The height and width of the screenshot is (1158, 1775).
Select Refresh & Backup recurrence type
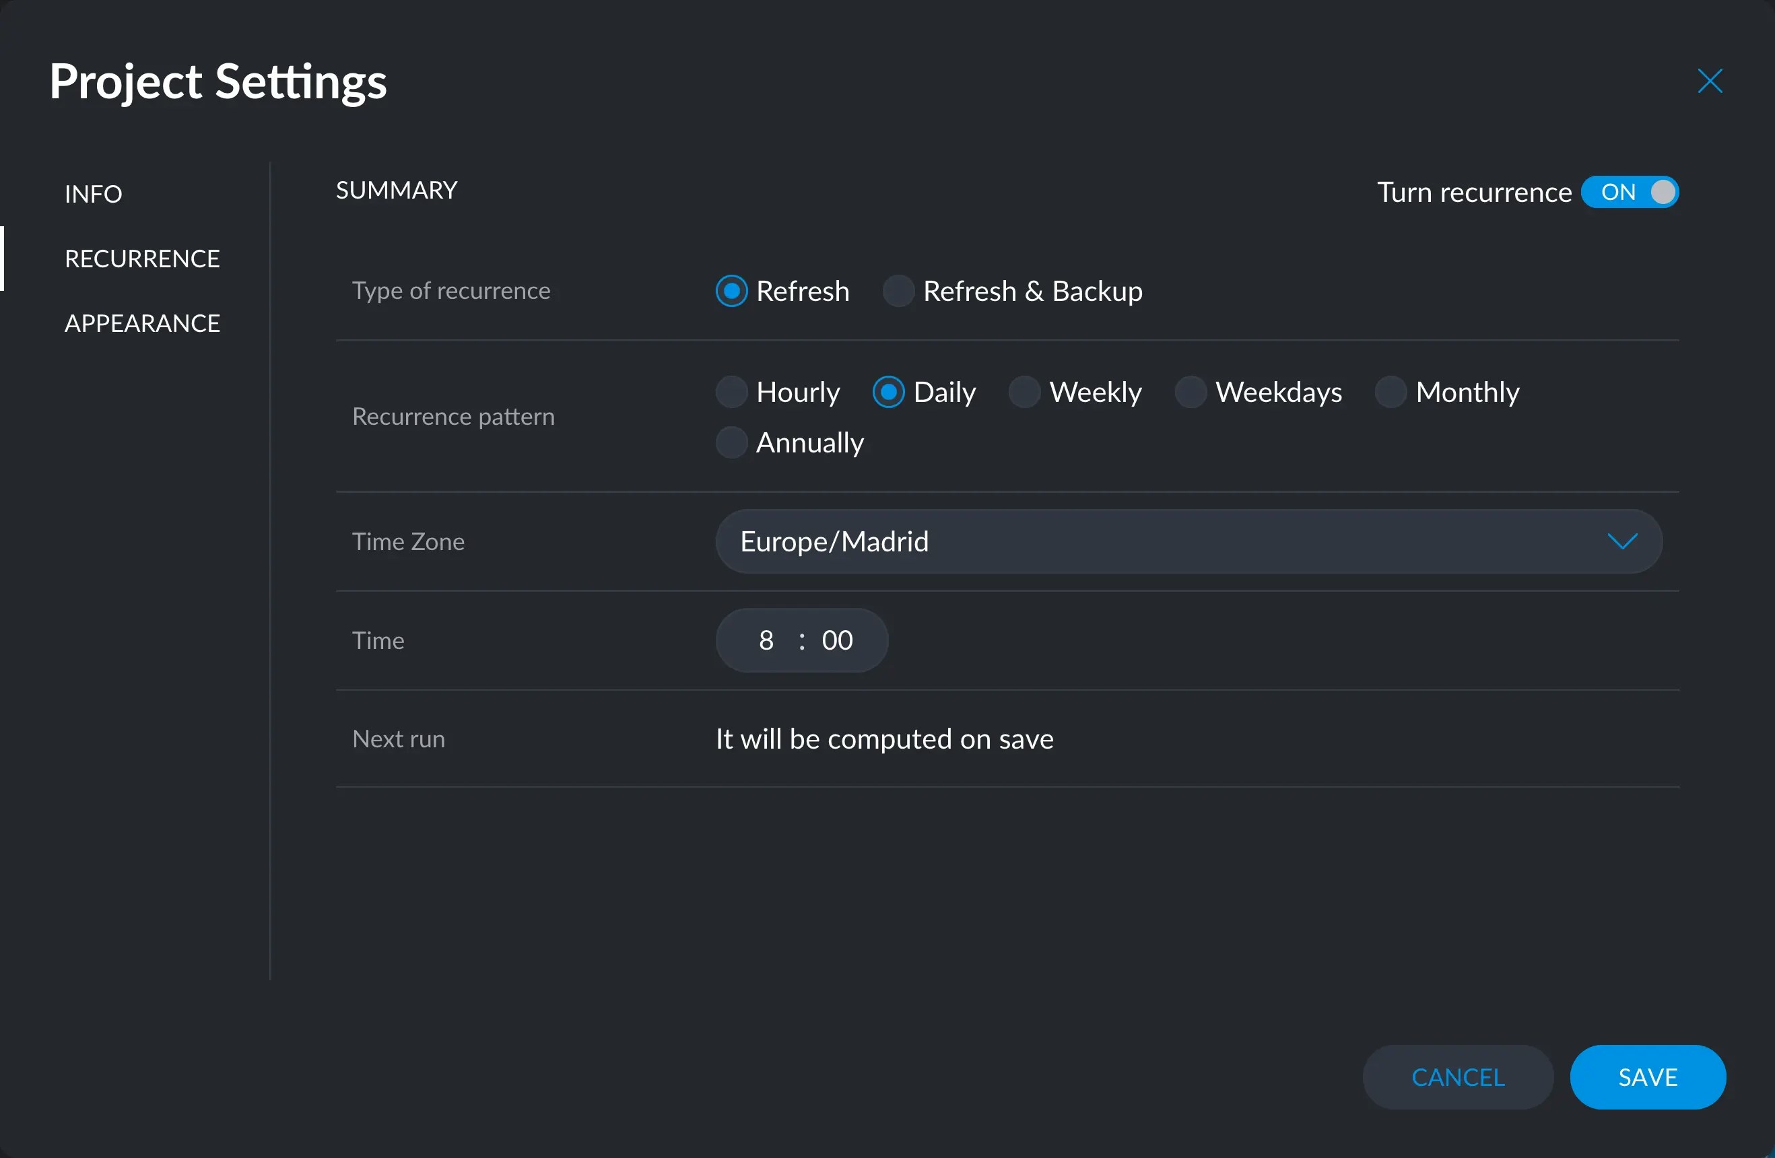coord(898,291)
